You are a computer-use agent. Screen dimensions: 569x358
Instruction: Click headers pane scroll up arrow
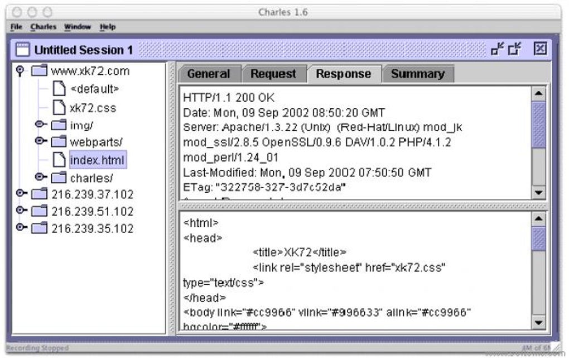[538, 94]
